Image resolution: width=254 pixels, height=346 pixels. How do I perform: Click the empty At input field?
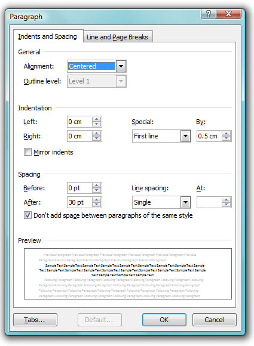(x=209, y=202)
